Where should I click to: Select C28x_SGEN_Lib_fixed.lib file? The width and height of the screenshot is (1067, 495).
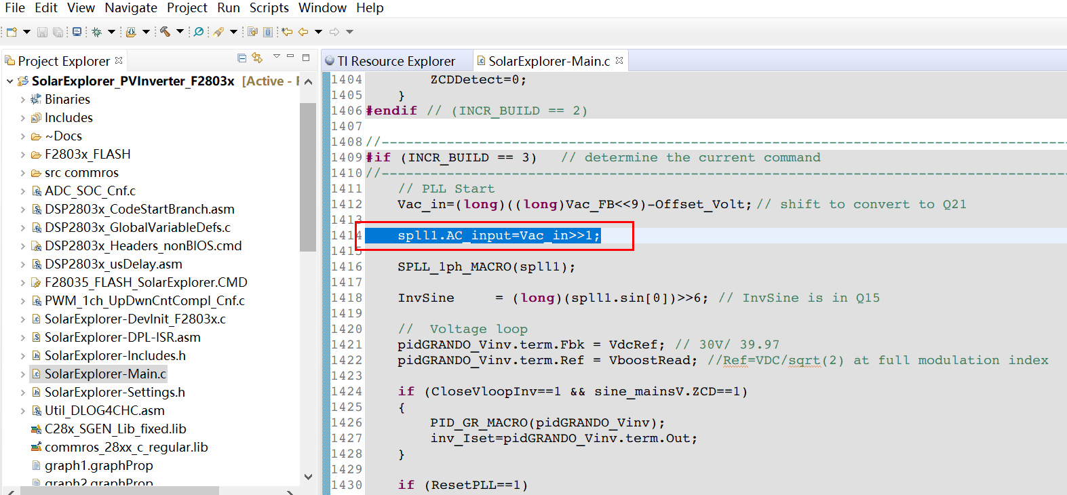coord(115,429)
